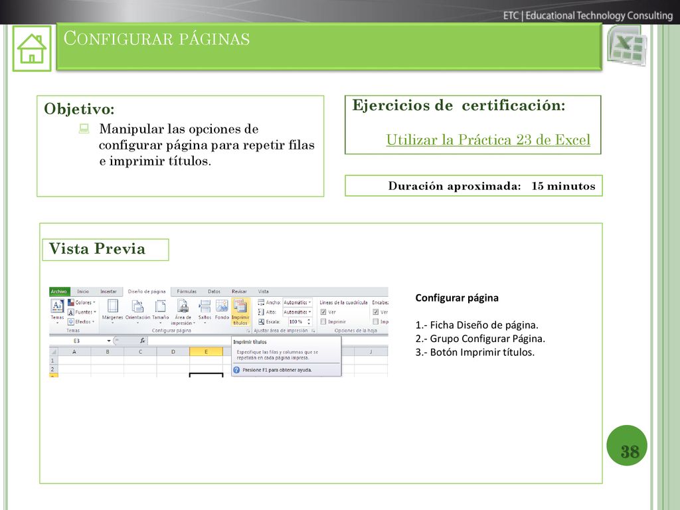Open the Utilizar la Práctica 23 de Excel link
The height and width of the screenshot is (510, 680).
488,139
